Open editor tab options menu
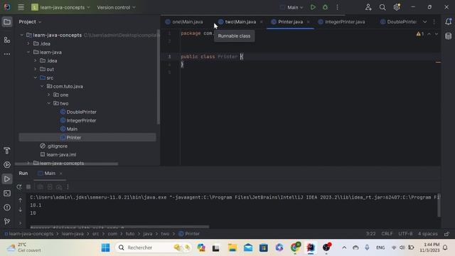The image size is (455, 256). click(x=434, y=22)
